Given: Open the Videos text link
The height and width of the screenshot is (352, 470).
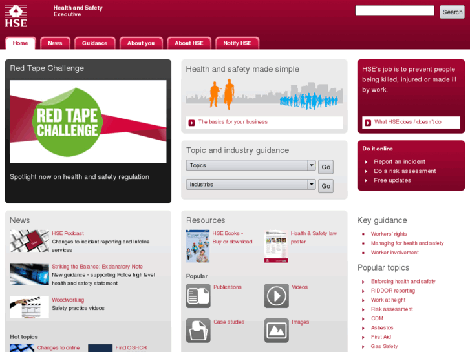Looking at the screenshot, I should point(300,287).
